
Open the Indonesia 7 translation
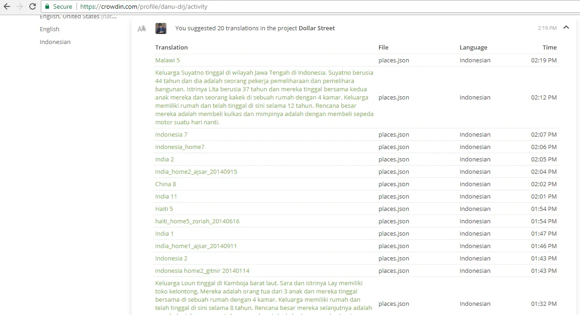[x=171, y=135]
